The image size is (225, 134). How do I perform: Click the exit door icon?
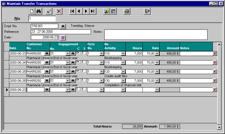tap(147, 11)
